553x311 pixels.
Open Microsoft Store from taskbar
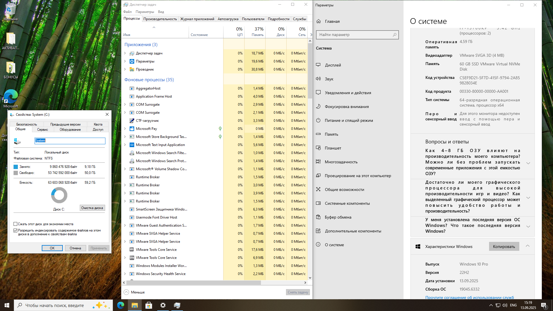pos(149,305)
